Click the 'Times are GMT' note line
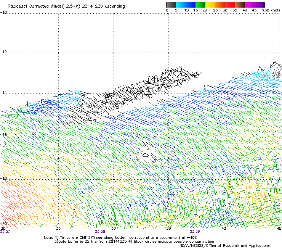Image resolution: width=282 pixels, height=248 pixels. tap(120, 238)
